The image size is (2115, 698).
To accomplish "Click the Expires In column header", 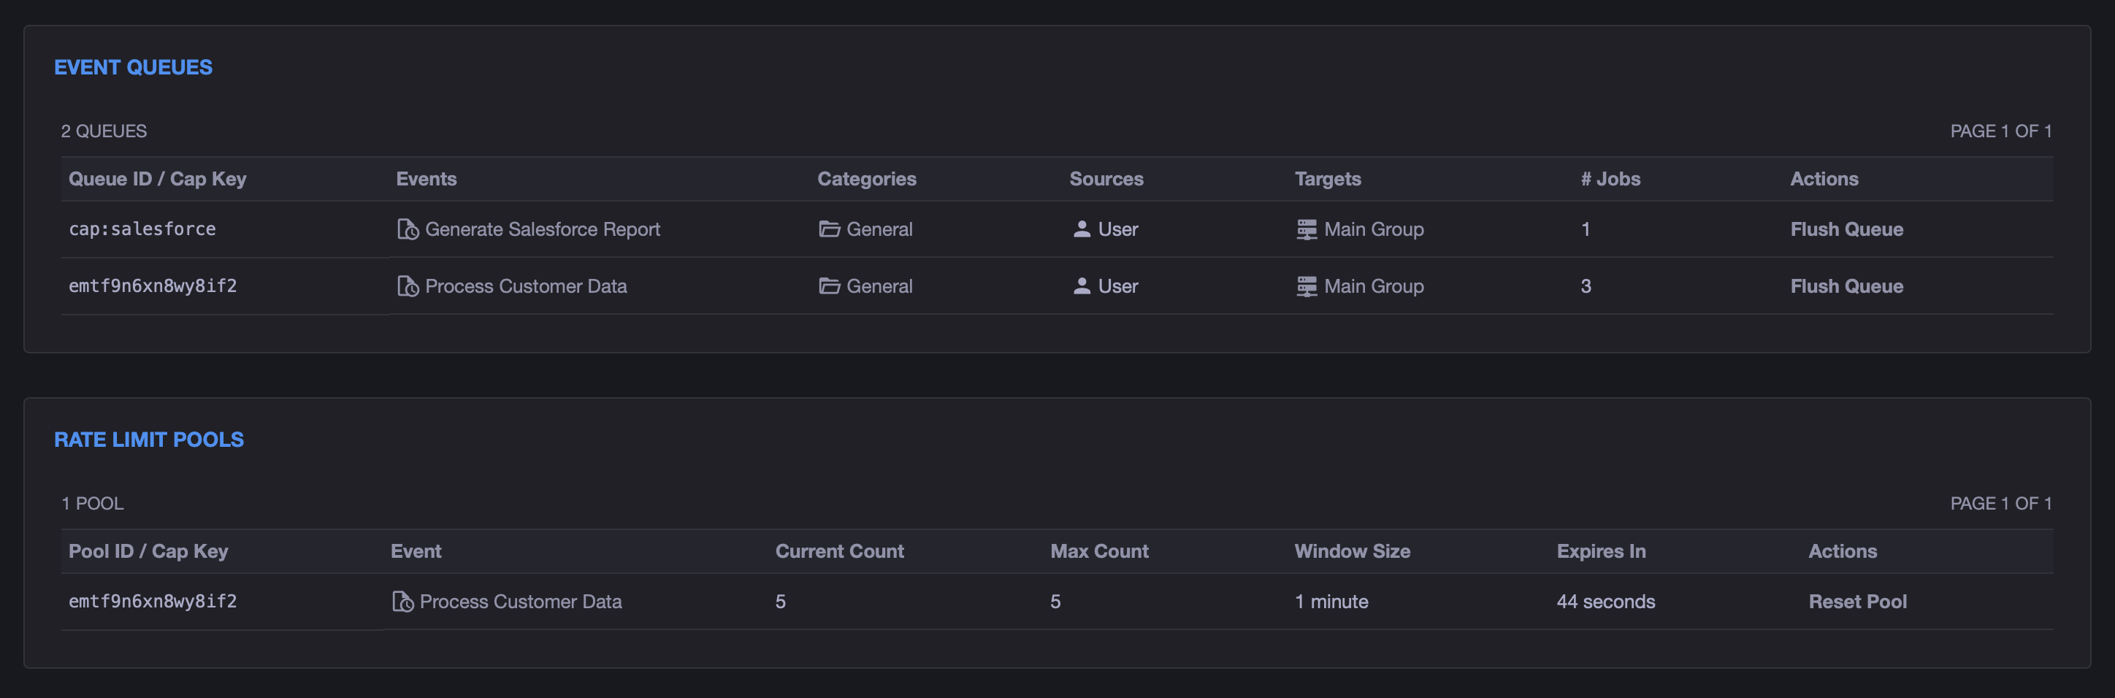I will click(1601, 551).
